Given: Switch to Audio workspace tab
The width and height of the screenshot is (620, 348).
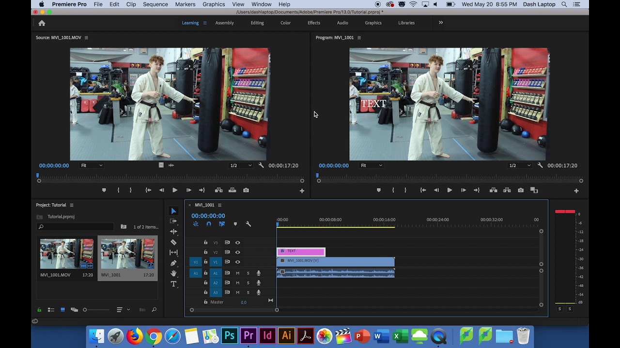Looking at the screenshot, I should 342,23.
